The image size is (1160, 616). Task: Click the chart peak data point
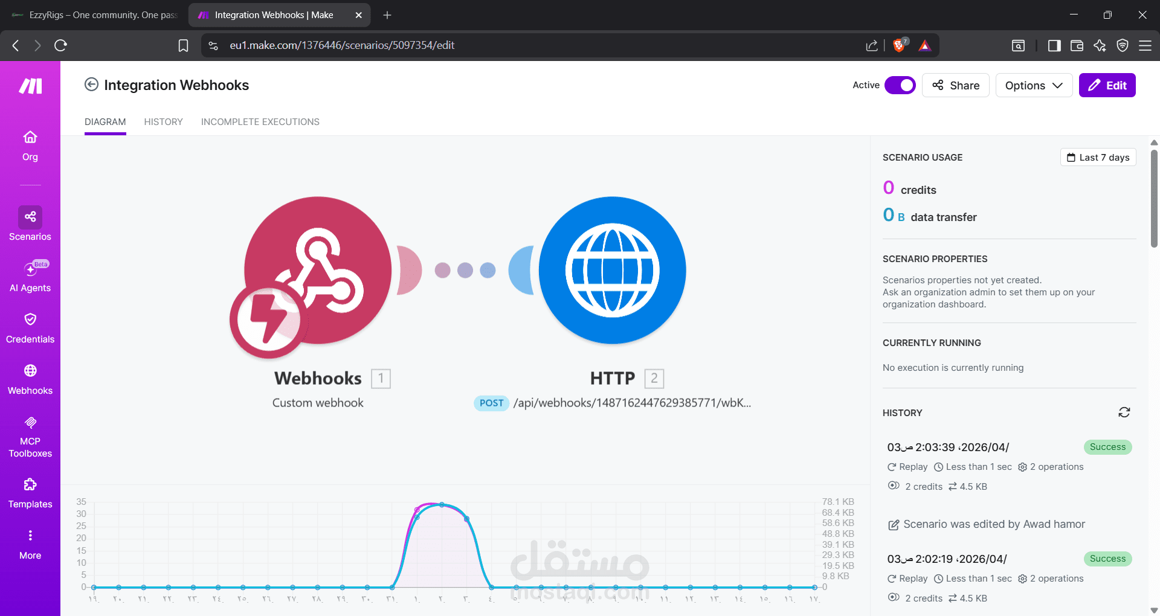click(x=442, y=504)
